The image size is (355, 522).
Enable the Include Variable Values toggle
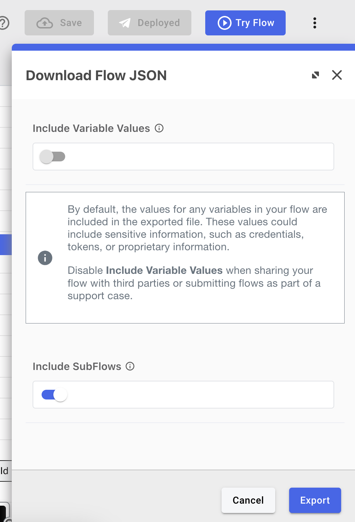53,157
